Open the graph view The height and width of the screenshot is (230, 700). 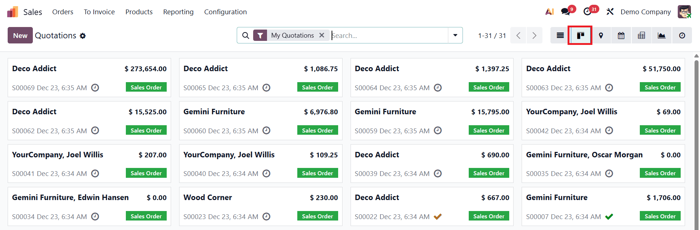coord(662,35)
